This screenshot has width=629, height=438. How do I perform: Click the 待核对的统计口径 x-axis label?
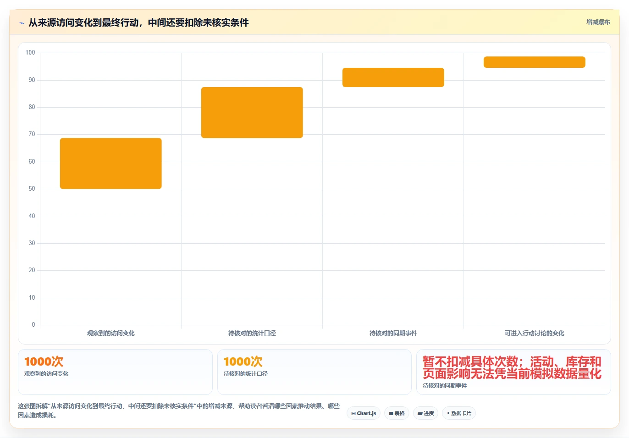[252, 333]
